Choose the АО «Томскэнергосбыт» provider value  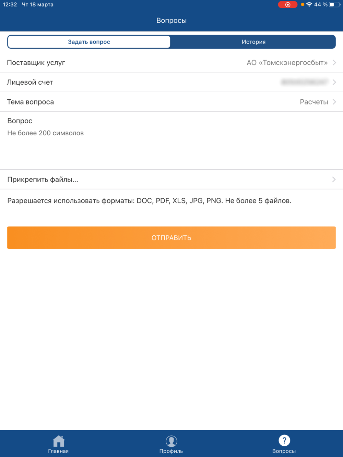pos(287,63)
